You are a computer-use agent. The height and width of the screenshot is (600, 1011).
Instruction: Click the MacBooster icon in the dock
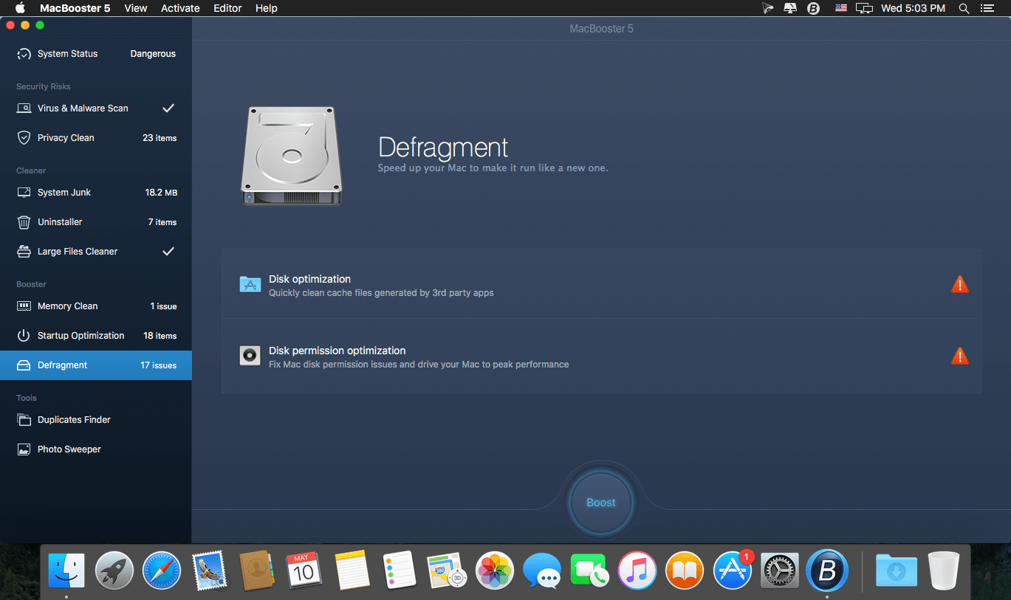[x=827, y=570]
